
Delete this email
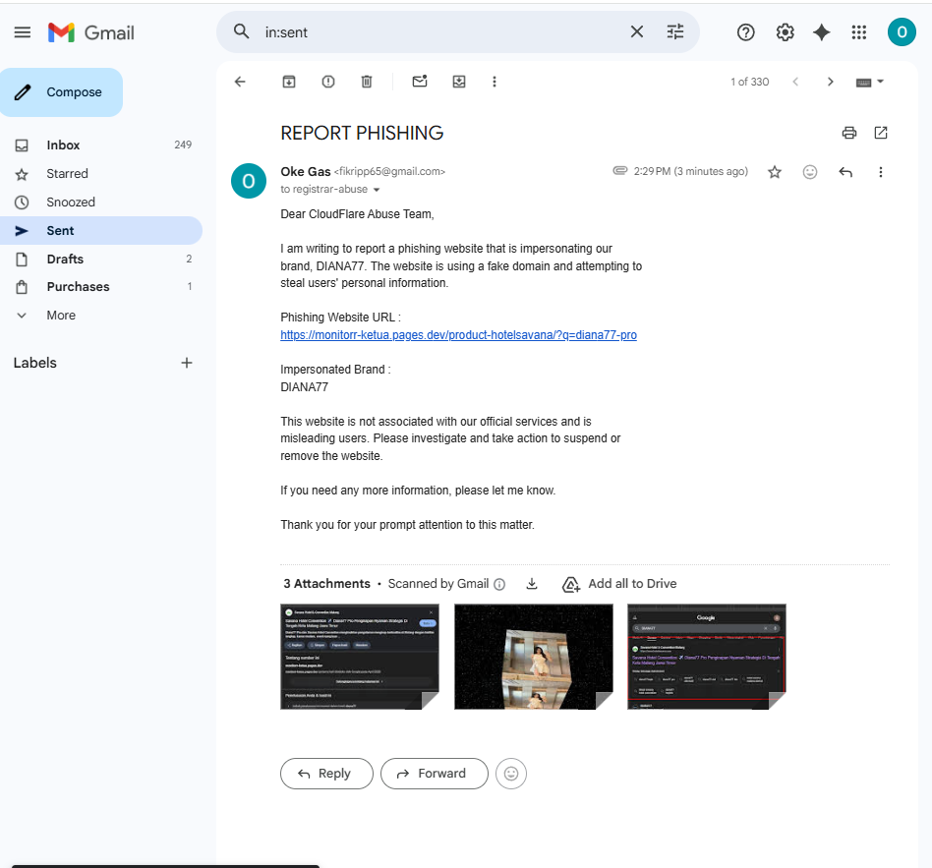click(367, 82)
